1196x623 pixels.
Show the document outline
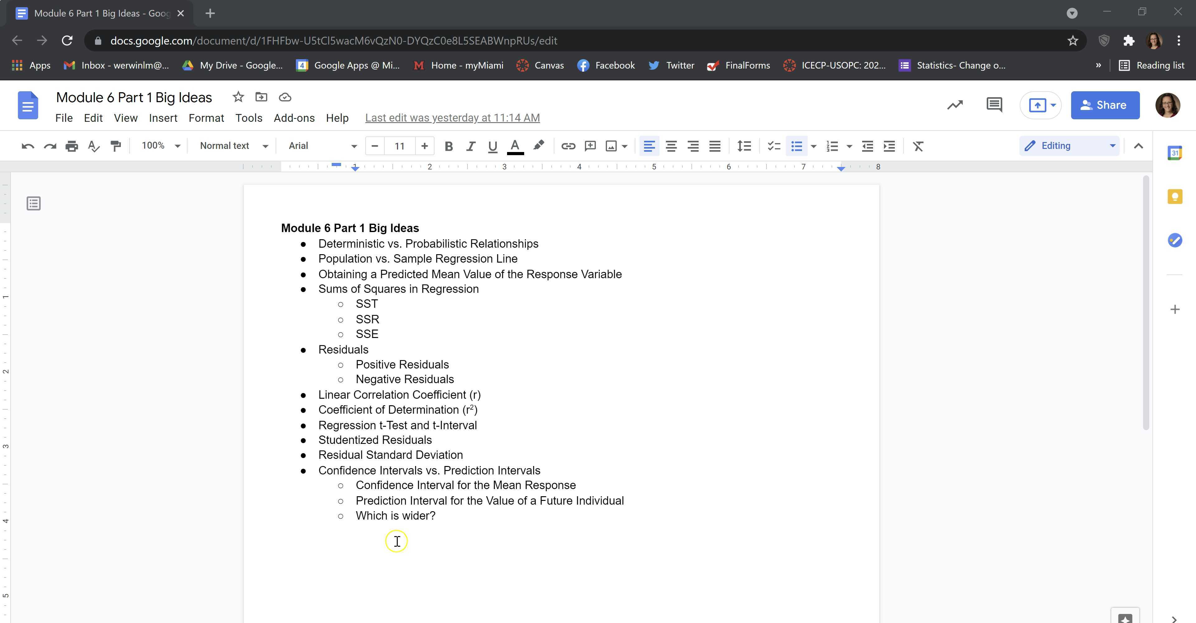pyautogui.click(x=33, y=203)
